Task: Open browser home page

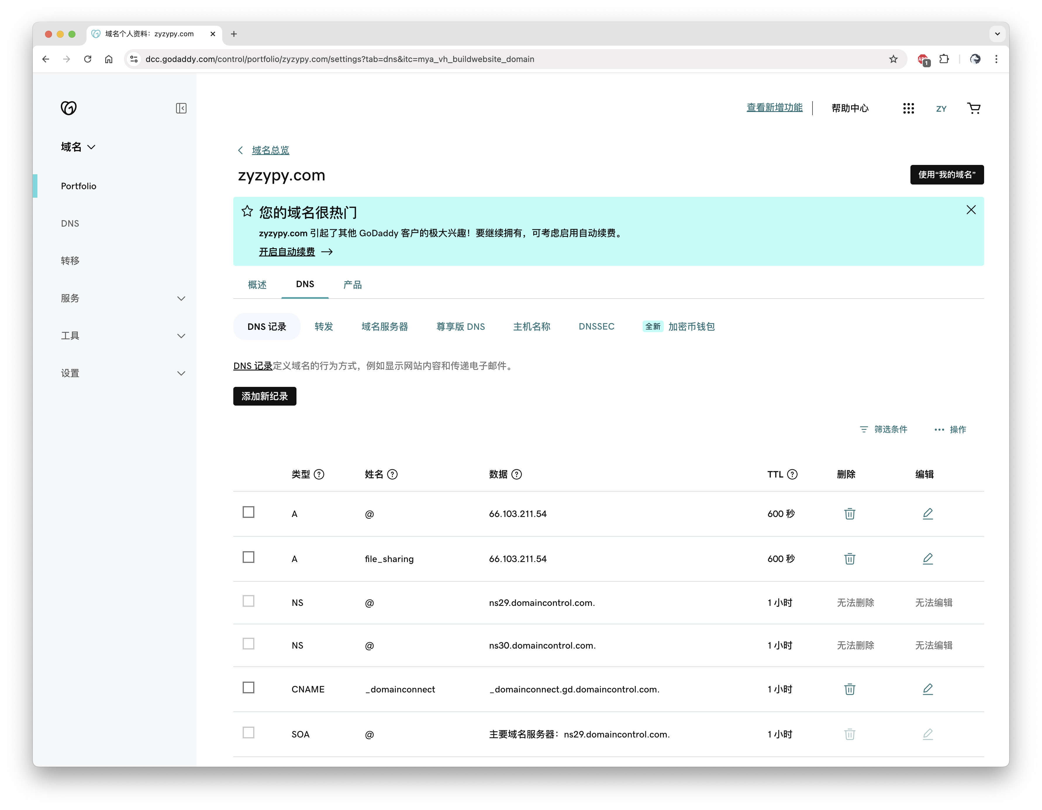Action: pyautogui.click(x=109, y=59)
